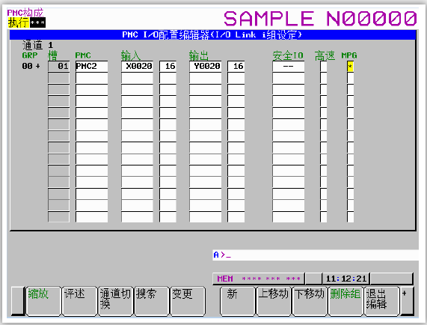Click the 缩放 softkey
Viewport: 427px width, 325px height.
point(43,301)
